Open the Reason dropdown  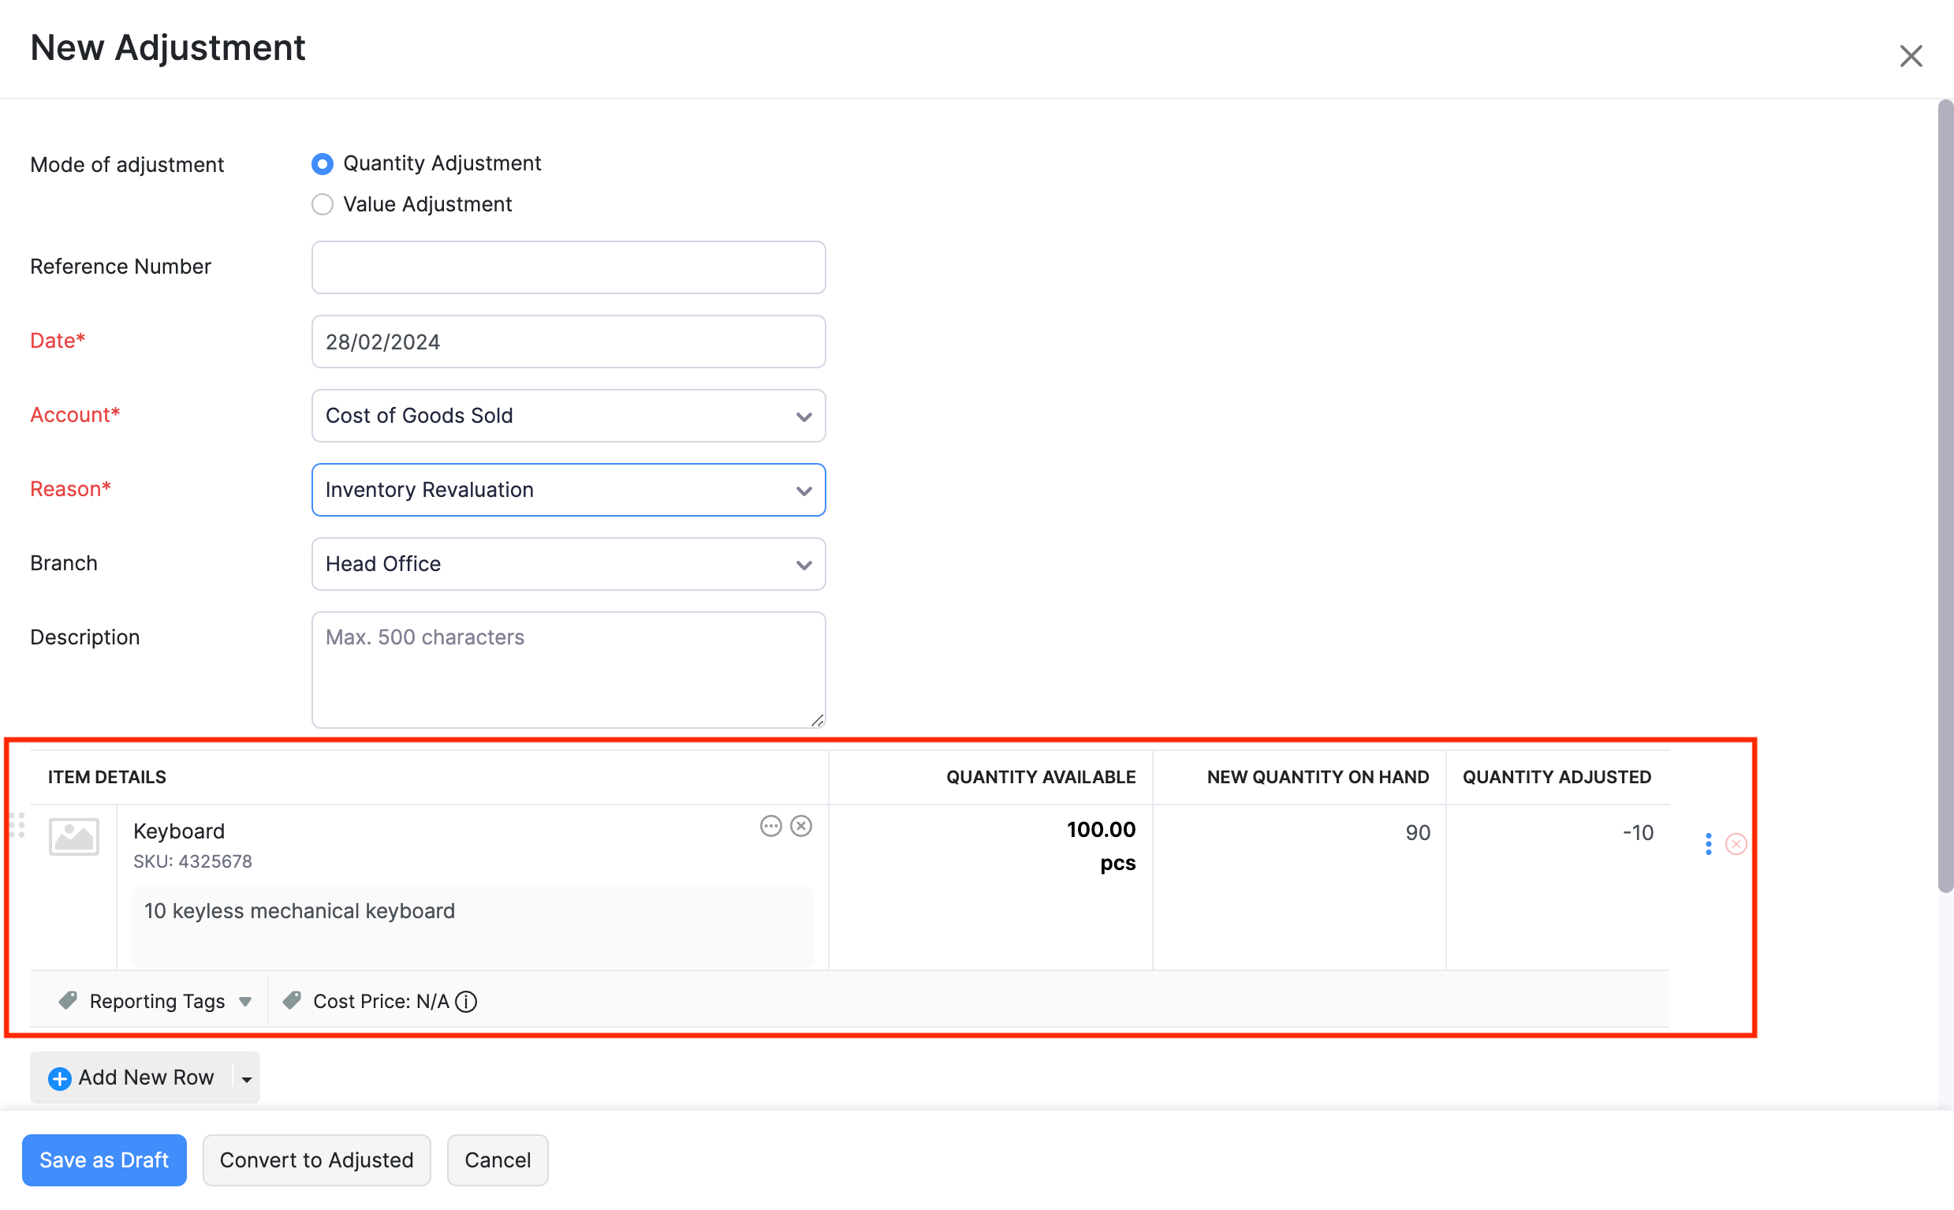(x=568, y=490)
